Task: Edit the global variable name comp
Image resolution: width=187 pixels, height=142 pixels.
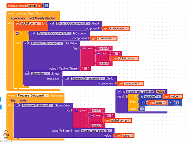Action: click(32, 6)
